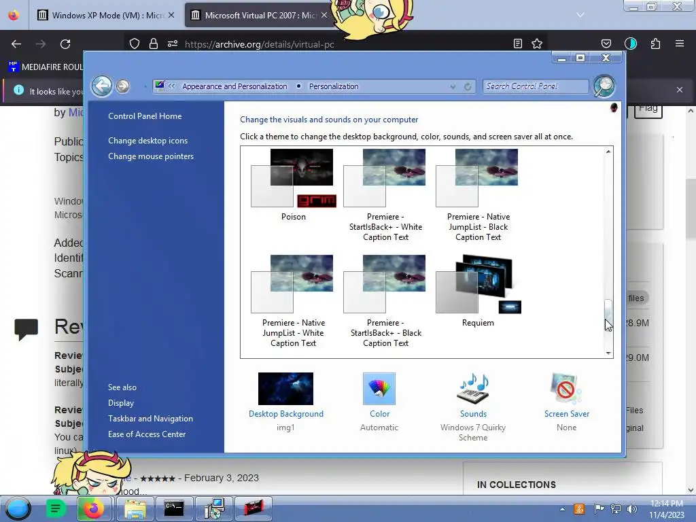Image resolution: width=696 pixels, height=522 pixels.
Task: Click the Firefox back navigation arrow
Action: (16, 44)
